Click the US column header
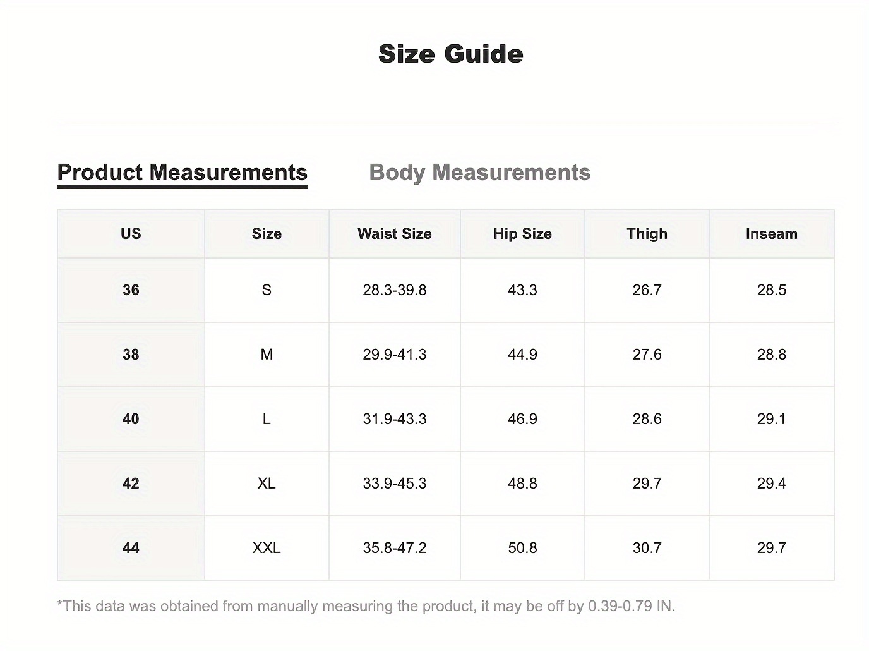 click(131, 234)
